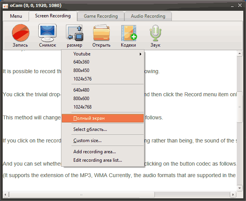Open Custom size dialog
The width and height of the screenshot is (246, 201).
(x=103, y=141)
